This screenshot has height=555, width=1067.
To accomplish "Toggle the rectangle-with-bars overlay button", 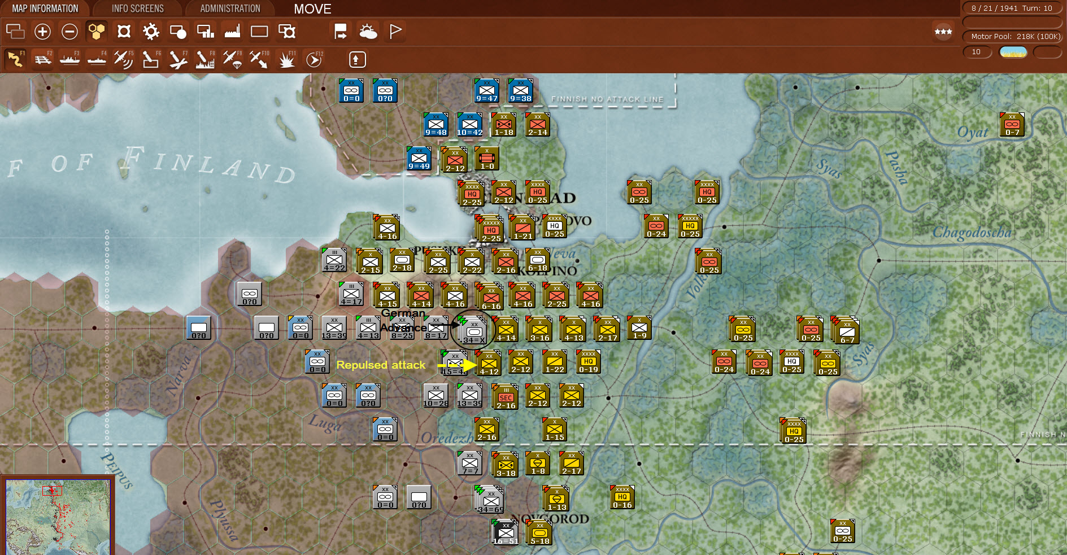I will coord(205,32).
